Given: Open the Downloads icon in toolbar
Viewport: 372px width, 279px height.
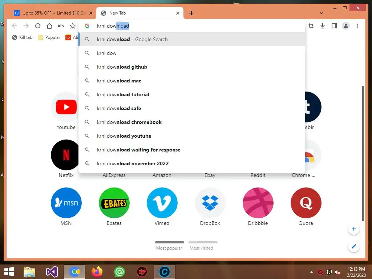Looking at the screenshot, I should (x=323, y=26).
